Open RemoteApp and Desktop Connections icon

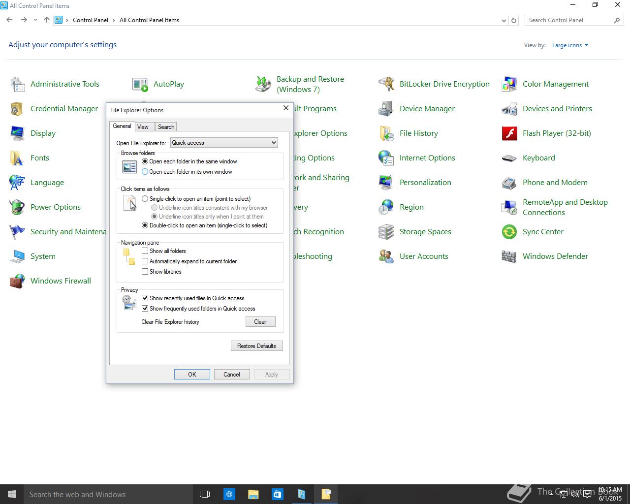click(509, 207)
